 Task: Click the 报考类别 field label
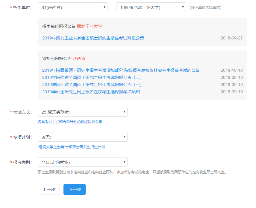pyautogui.click(x=22, y=162)
